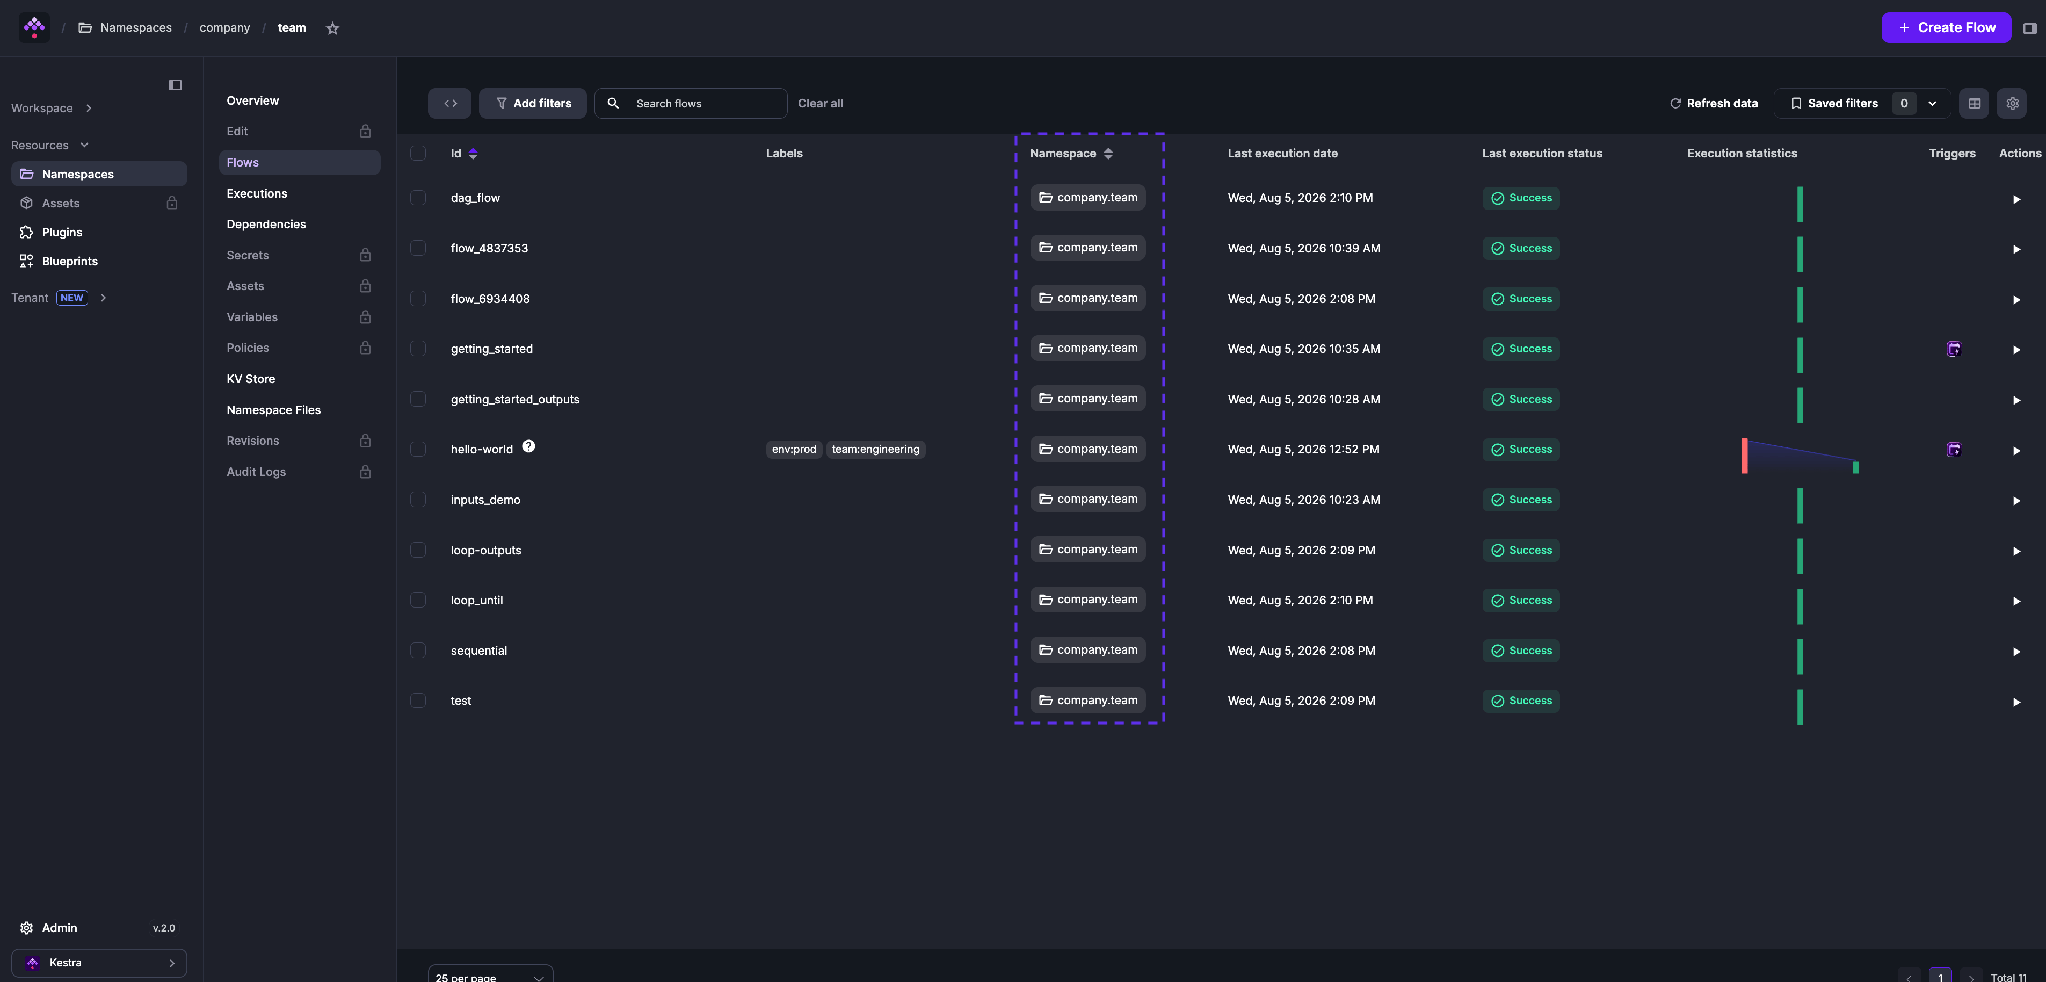Image resolution: width=2046 pixels, height=982 pixels.
Task: Toggle the right side panel icon
Action: coord(2029,28)
